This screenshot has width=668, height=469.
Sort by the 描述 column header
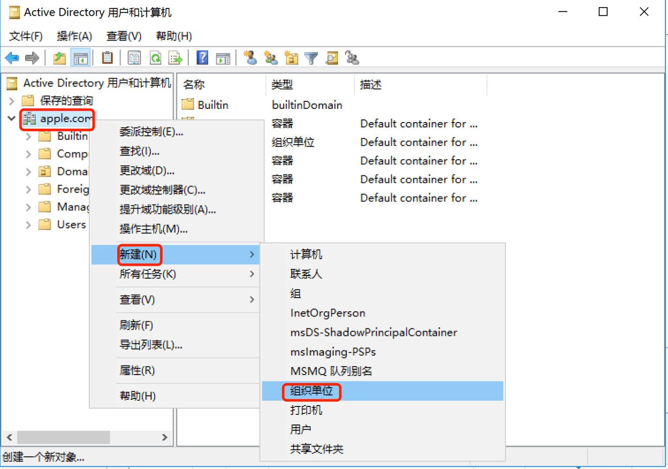tap(420, 85)
